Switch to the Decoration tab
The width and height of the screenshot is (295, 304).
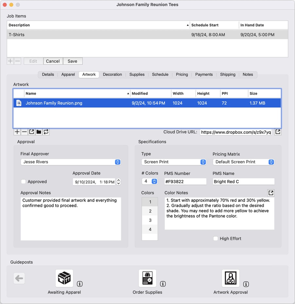(112, 75)
